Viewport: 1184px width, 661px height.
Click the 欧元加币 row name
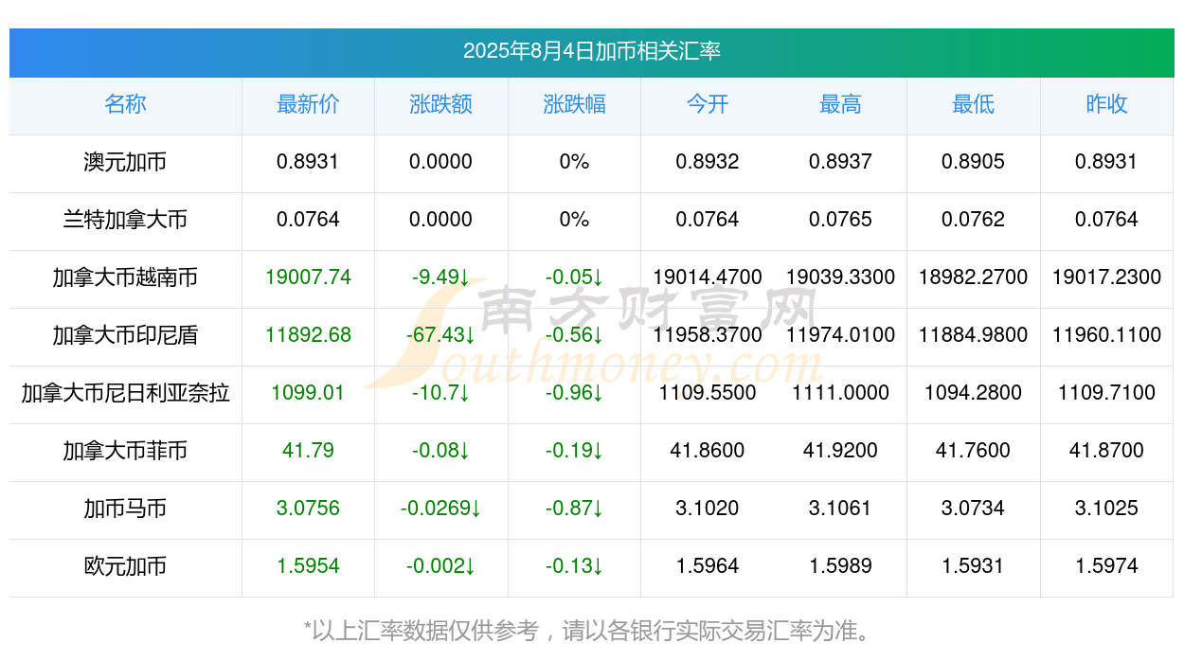pos(125,566)
